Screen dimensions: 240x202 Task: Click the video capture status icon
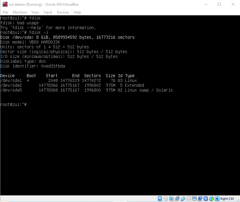[x=200, y=199]
